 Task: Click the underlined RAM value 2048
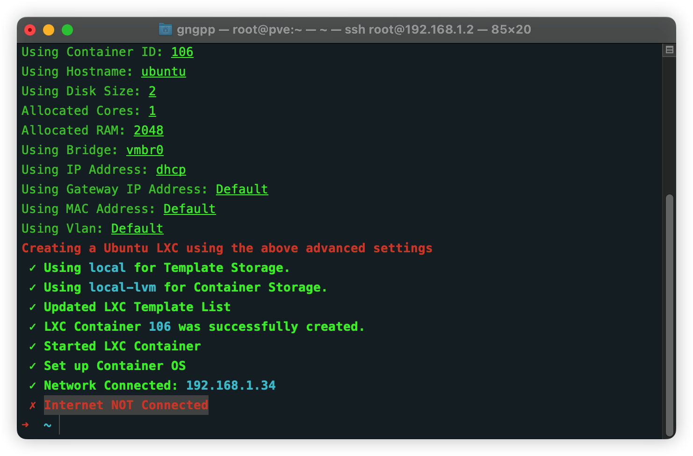click(x=148, y=130)
